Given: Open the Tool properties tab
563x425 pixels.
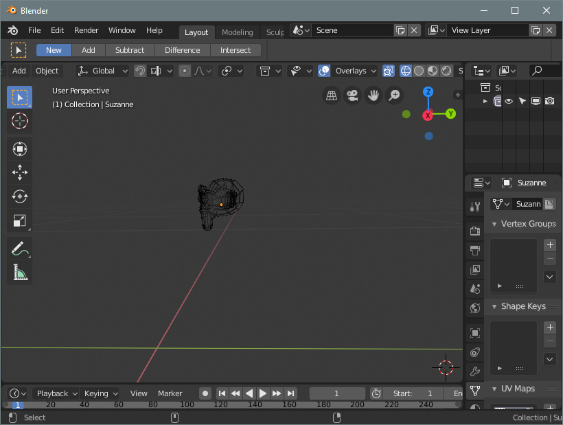Looking at the screenshot, I should click(475, 207).
